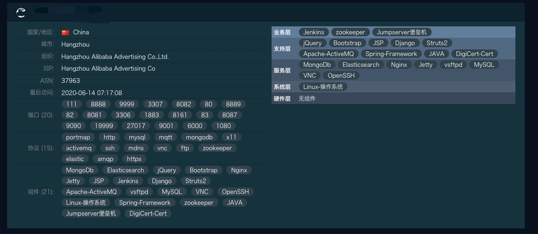Click Jumpserver堡垒机 in the 组件 list
538x234 pixels.
click(91, 213)
